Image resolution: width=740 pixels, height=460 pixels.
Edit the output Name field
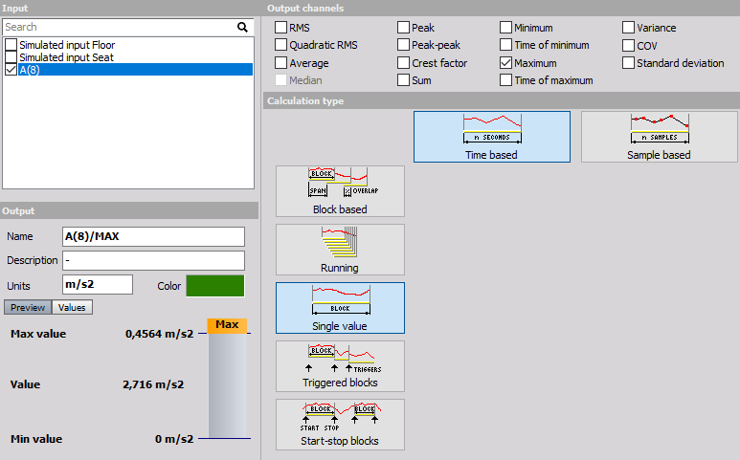coord(153,236)
